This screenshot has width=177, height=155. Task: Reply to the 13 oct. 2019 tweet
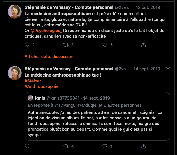click(27, 45)
